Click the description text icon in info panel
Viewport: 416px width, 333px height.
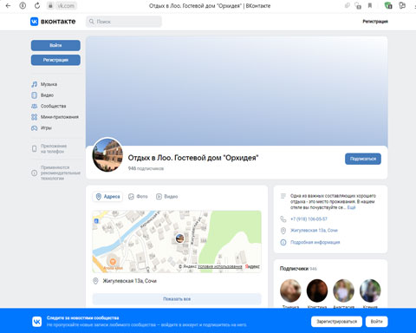click(283, 196)
